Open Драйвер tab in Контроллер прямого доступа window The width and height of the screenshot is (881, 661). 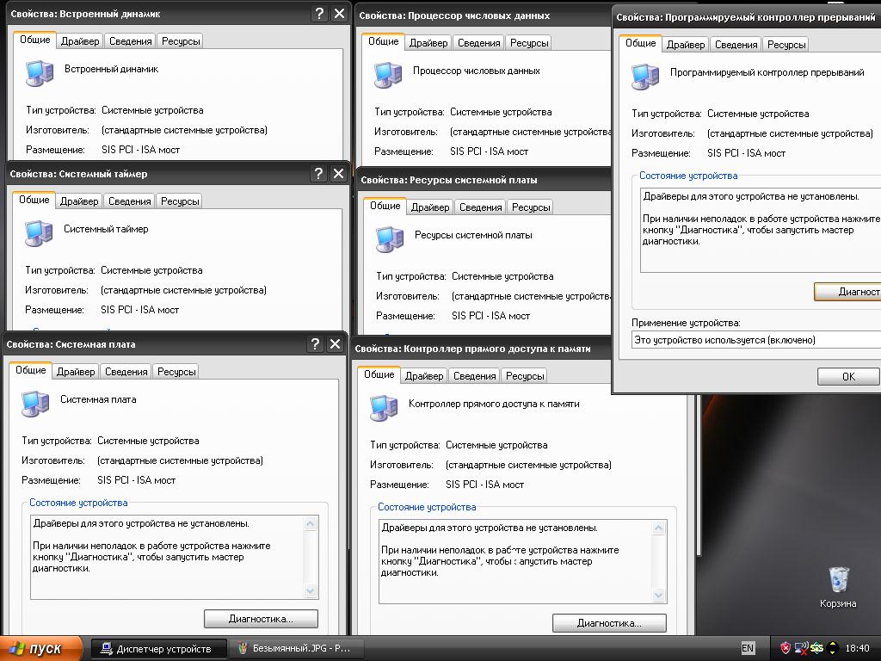pos(424,376)
